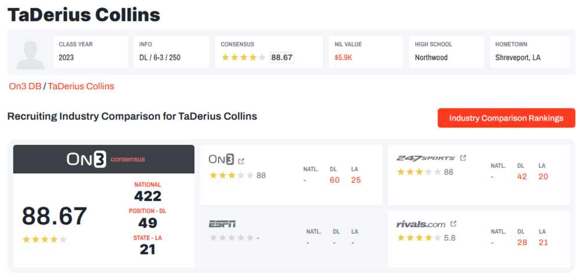Click 247Sports DL rank 42
Screen dimensions: 580x280
click(x=522, y=176)
